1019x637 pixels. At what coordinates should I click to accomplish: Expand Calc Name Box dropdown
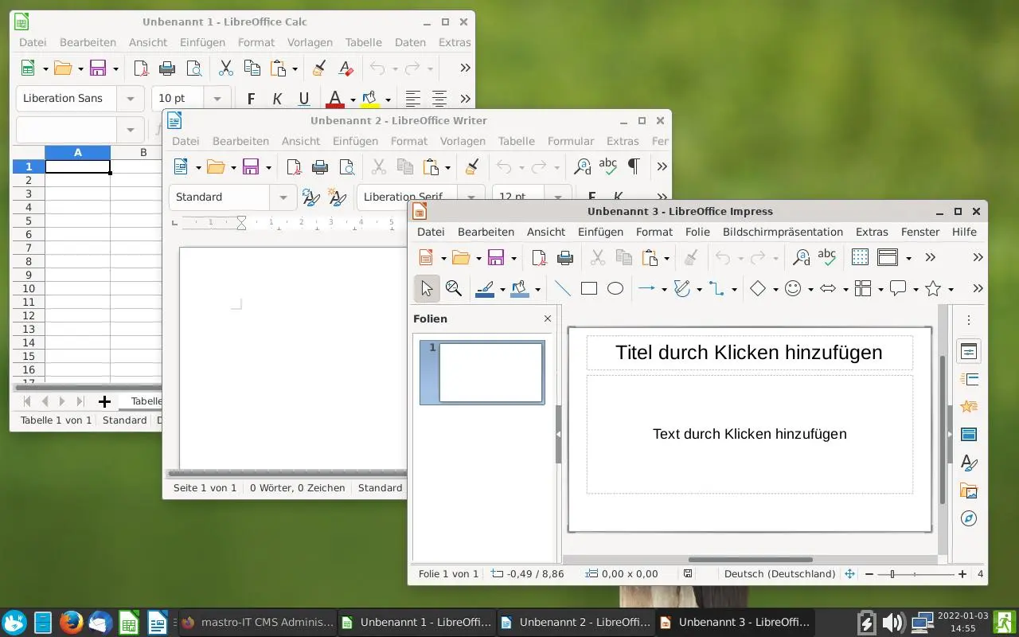(x=131, y=129)
